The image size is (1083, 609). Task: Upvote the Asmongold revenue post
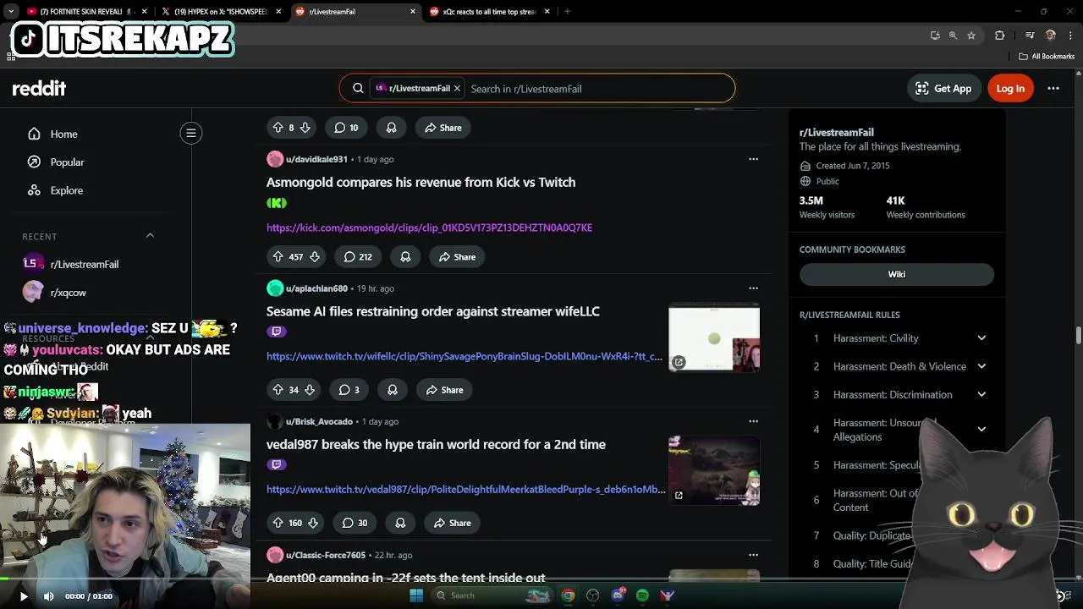278,256
